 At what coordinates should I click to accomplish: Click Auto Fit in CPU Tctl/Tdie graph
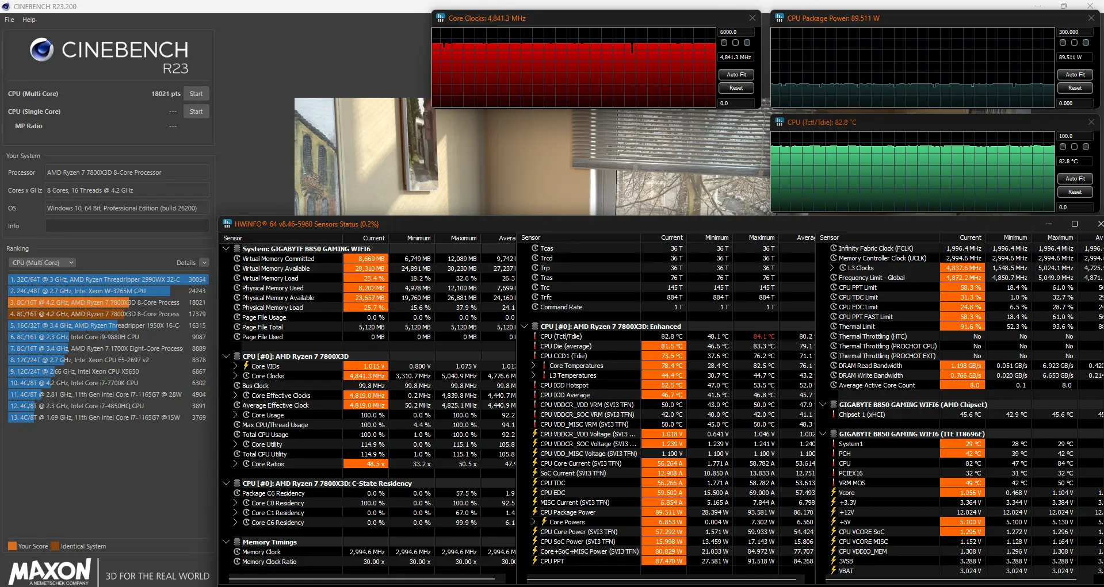[1075, 179]
